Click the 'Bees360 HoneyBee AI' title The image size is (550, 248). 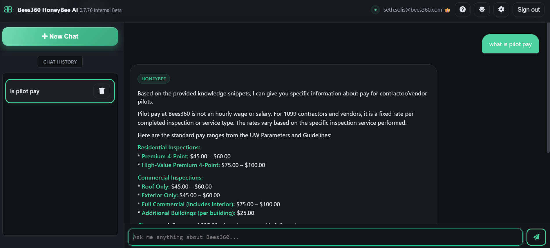tap(48, 10)
